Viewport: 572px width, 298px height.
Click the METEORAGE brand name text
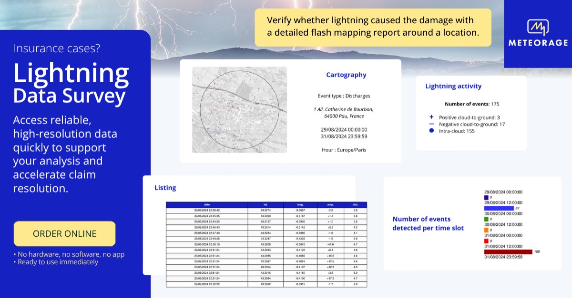(x=538, y=43)
